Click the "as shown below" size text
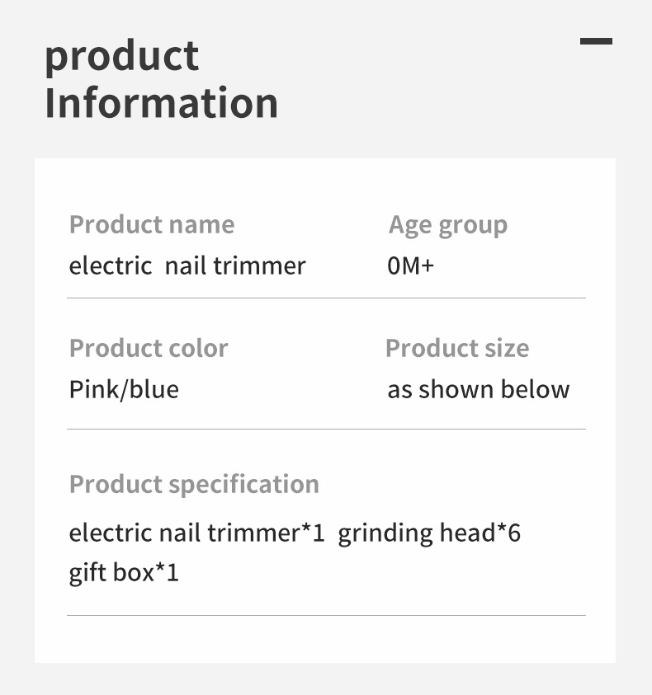Image resolution: width=652 pixels, height=695 pixels. pyautogui.click(x=479, y=389)
